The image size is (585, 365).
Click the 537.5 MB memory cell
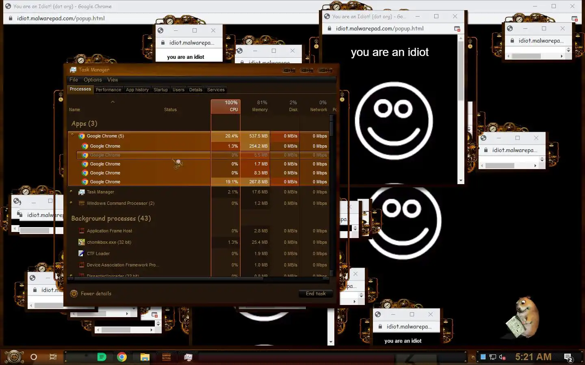[x=255, y=136]
